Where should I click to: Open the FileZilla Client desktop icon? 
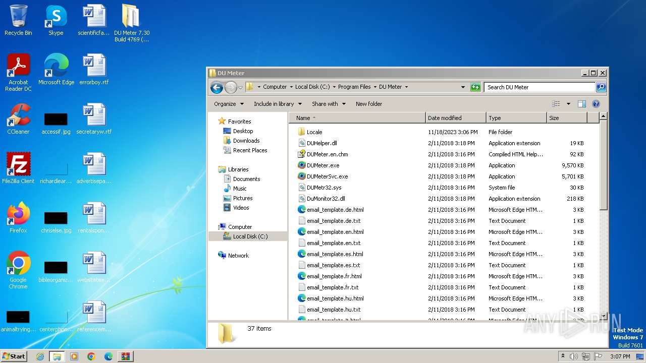click(18, 168)
